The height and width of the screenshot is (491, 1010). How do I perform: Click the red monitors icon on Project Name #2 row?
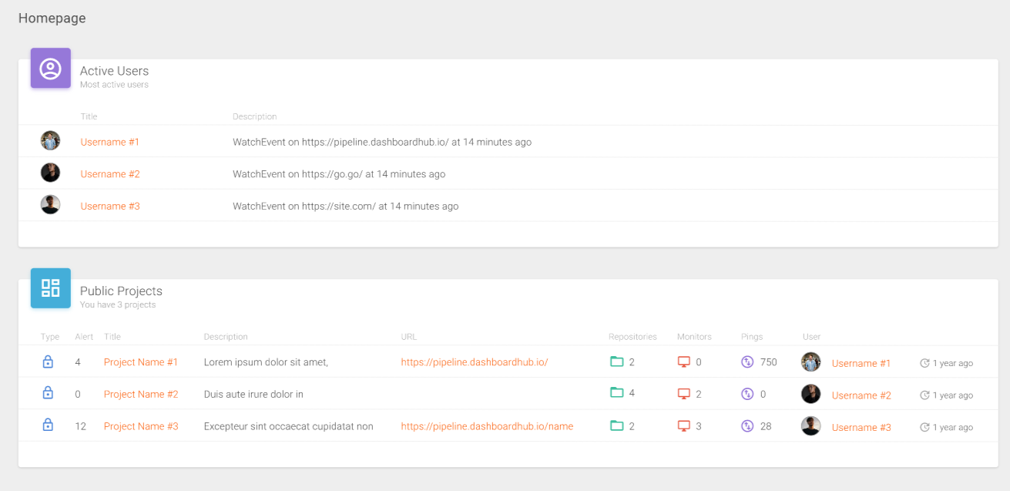[685, 393]
